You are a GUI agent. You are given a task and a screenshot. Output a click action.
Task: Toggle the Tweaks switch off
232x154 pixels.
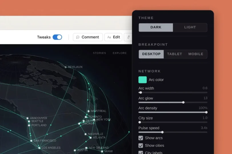(57, 37)
